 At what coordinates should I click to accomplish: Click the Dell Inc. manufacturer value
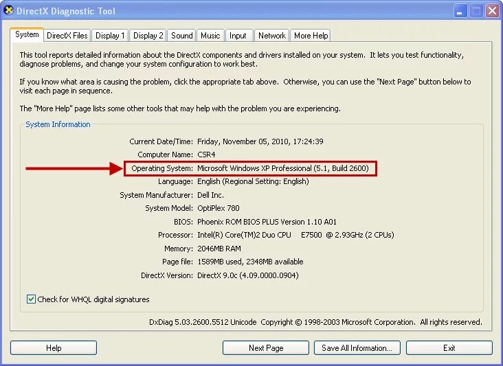click(x=210, y=195)
